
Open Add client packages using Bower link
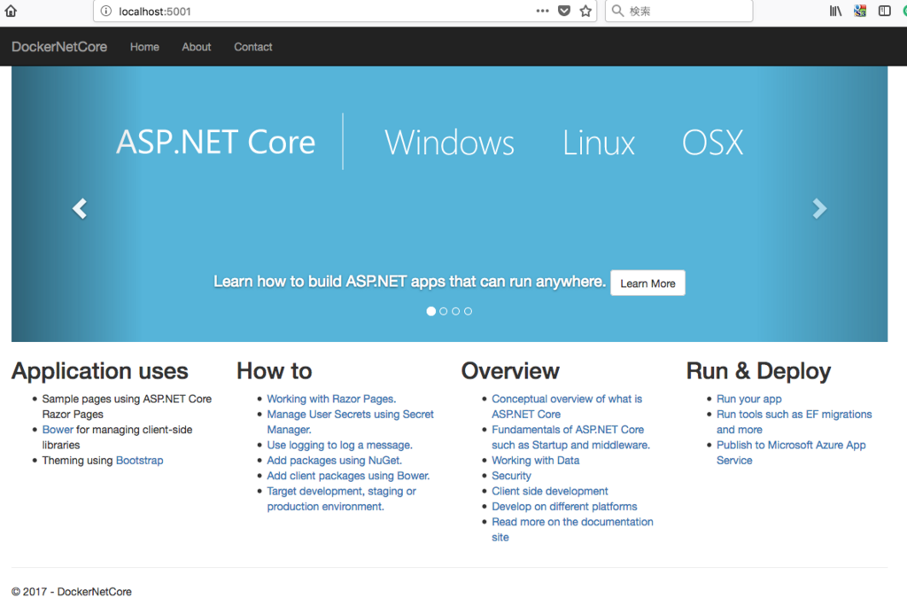(x=348, y=476)
